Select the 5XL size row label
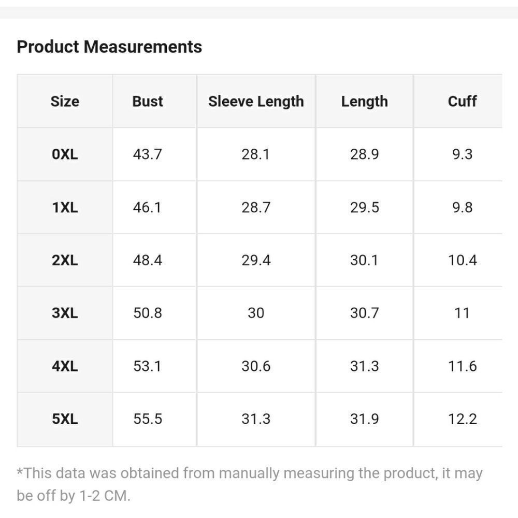 65,419
